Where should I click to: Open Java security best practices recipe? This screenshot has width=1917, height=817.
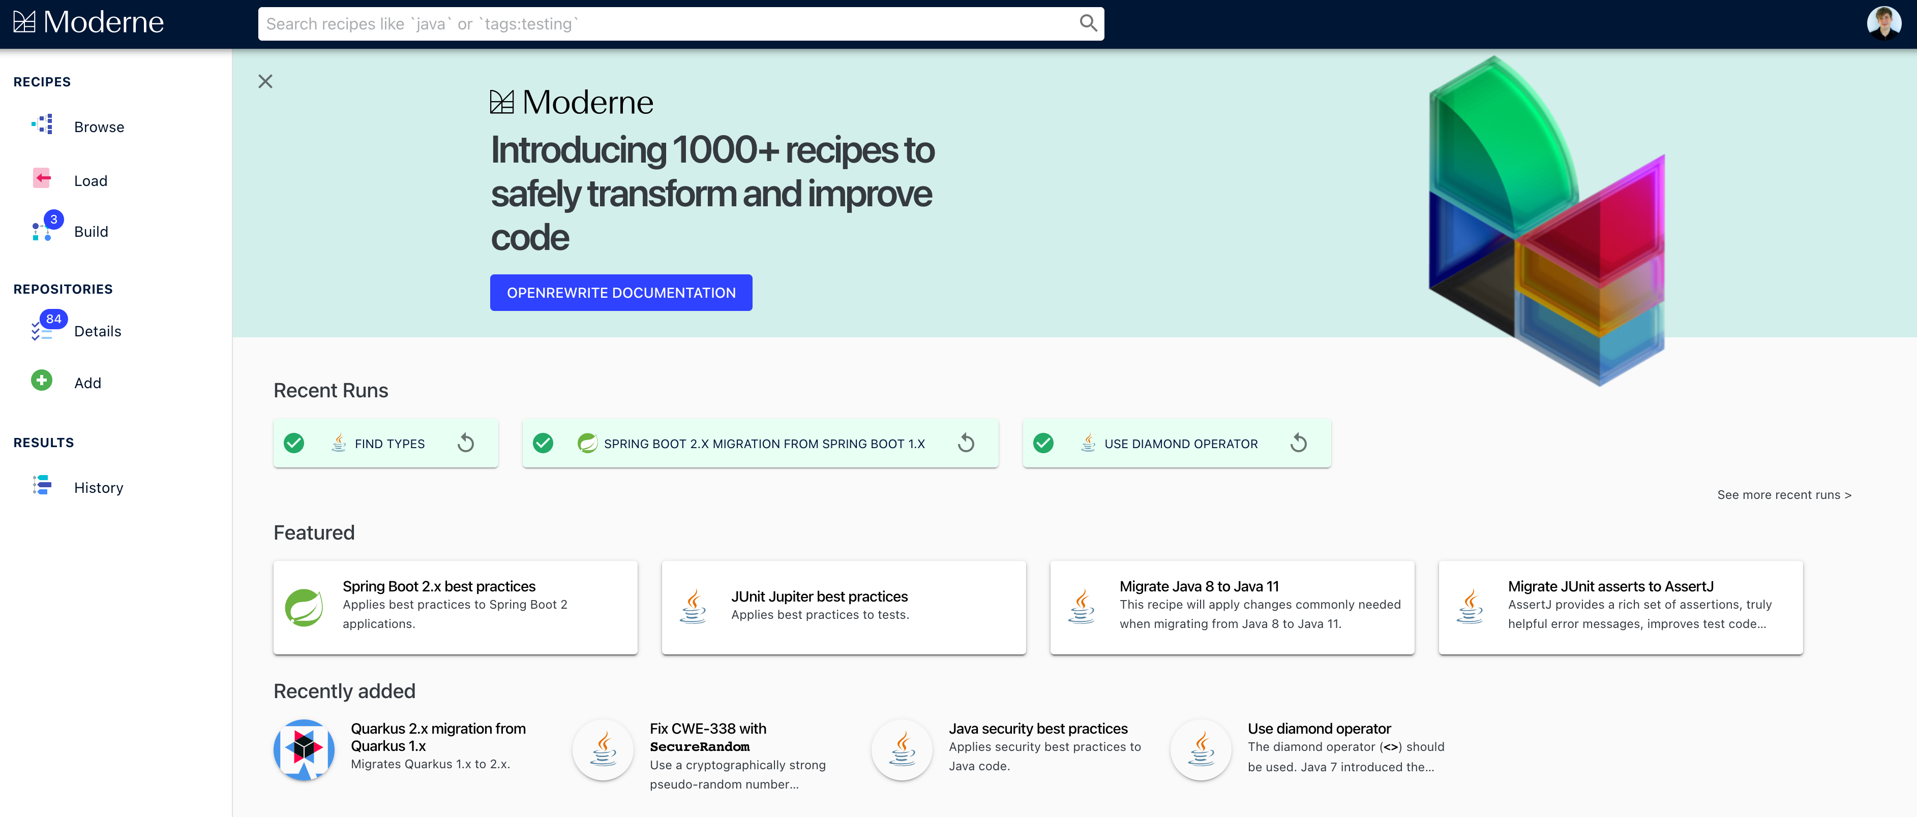[x=1038, y=729]
